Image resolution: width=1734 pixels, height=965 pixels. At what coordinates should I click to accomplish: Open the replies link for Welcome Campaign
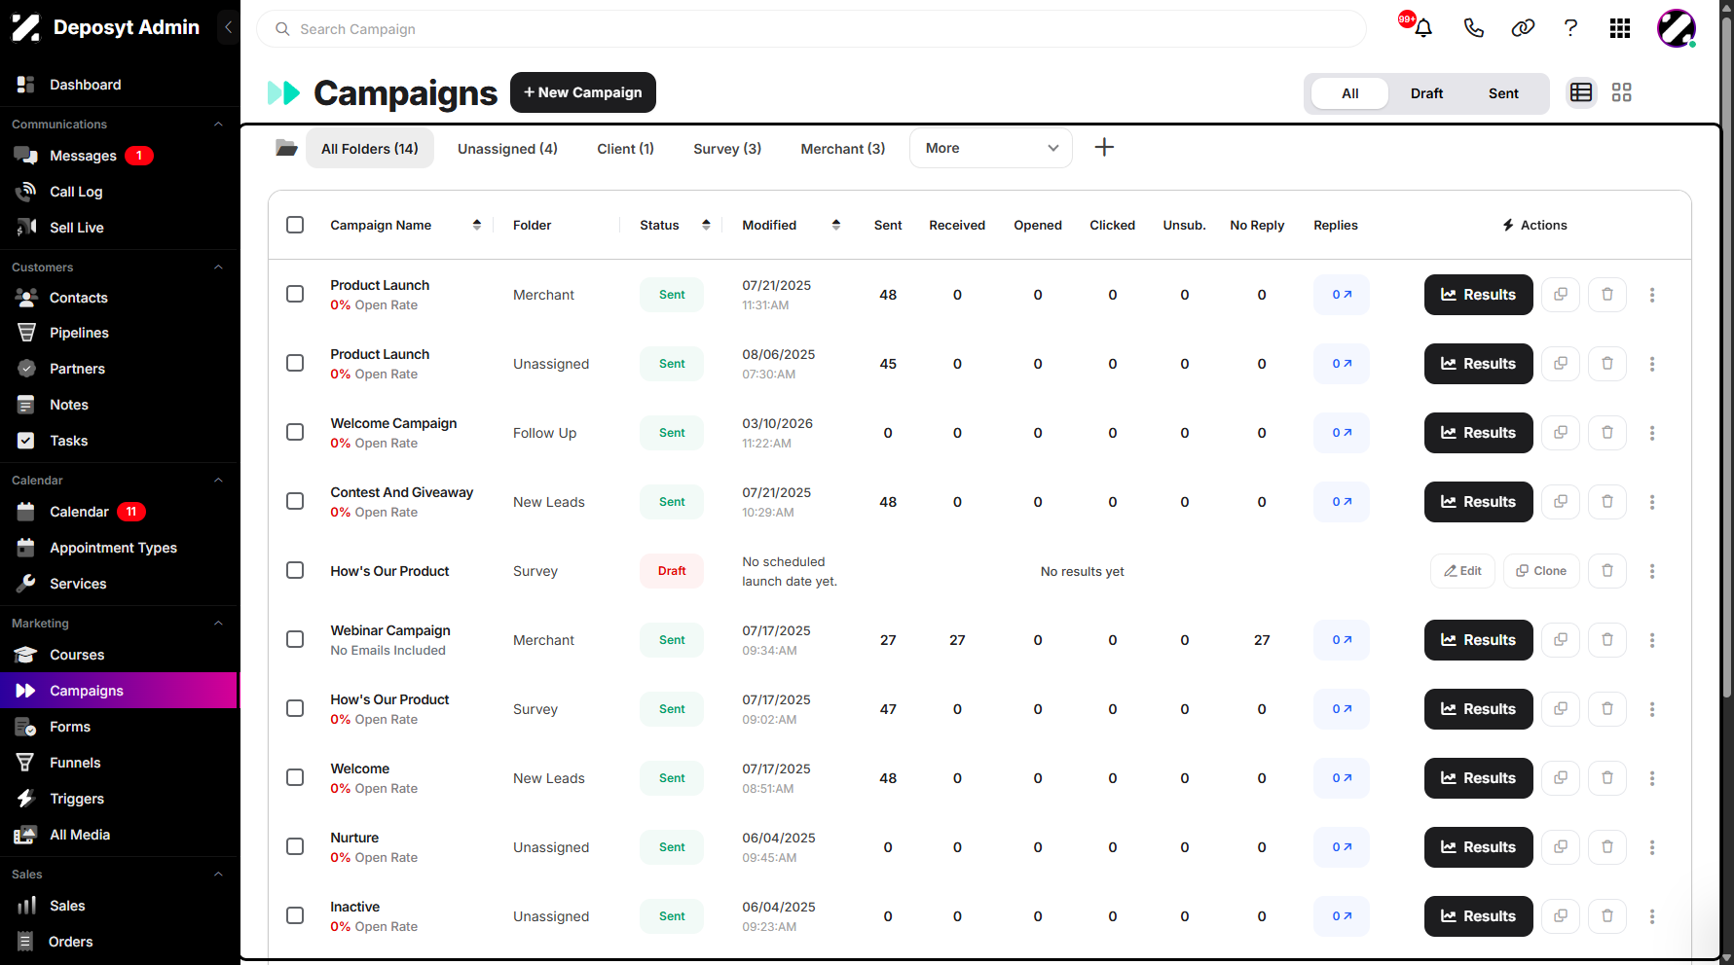1342,433
